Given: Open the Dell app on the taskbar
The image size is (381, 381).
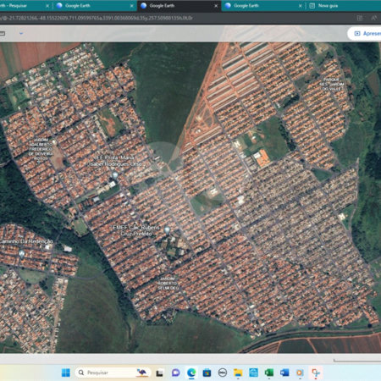Looking at the screenshot, I should [x=223, y=373].
